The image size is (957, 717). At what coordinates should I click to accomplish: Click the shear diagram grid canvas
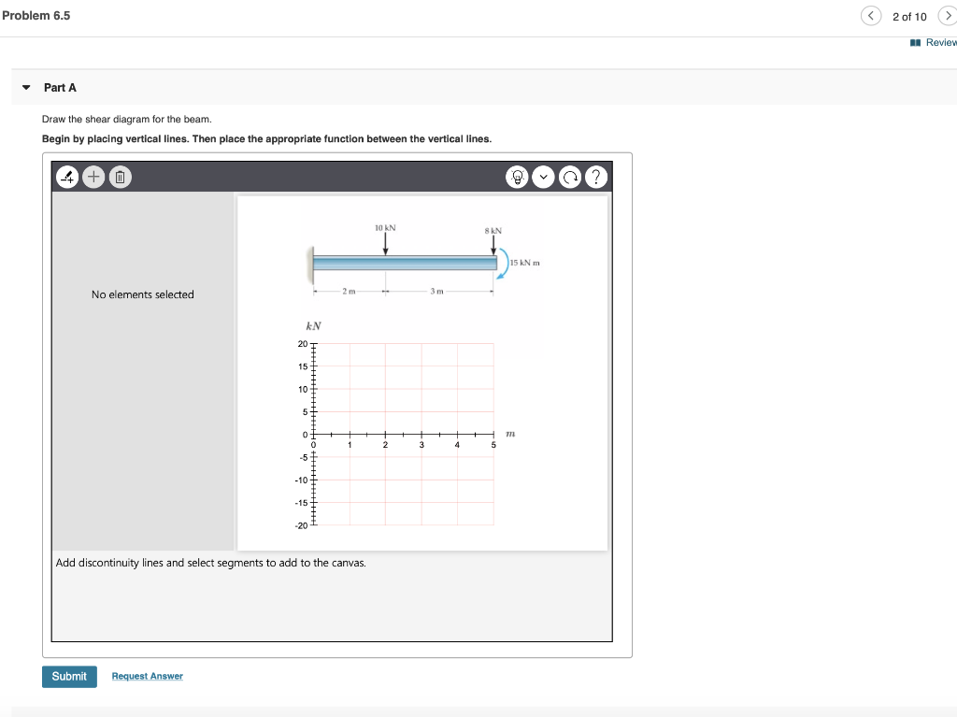(404, 435)
